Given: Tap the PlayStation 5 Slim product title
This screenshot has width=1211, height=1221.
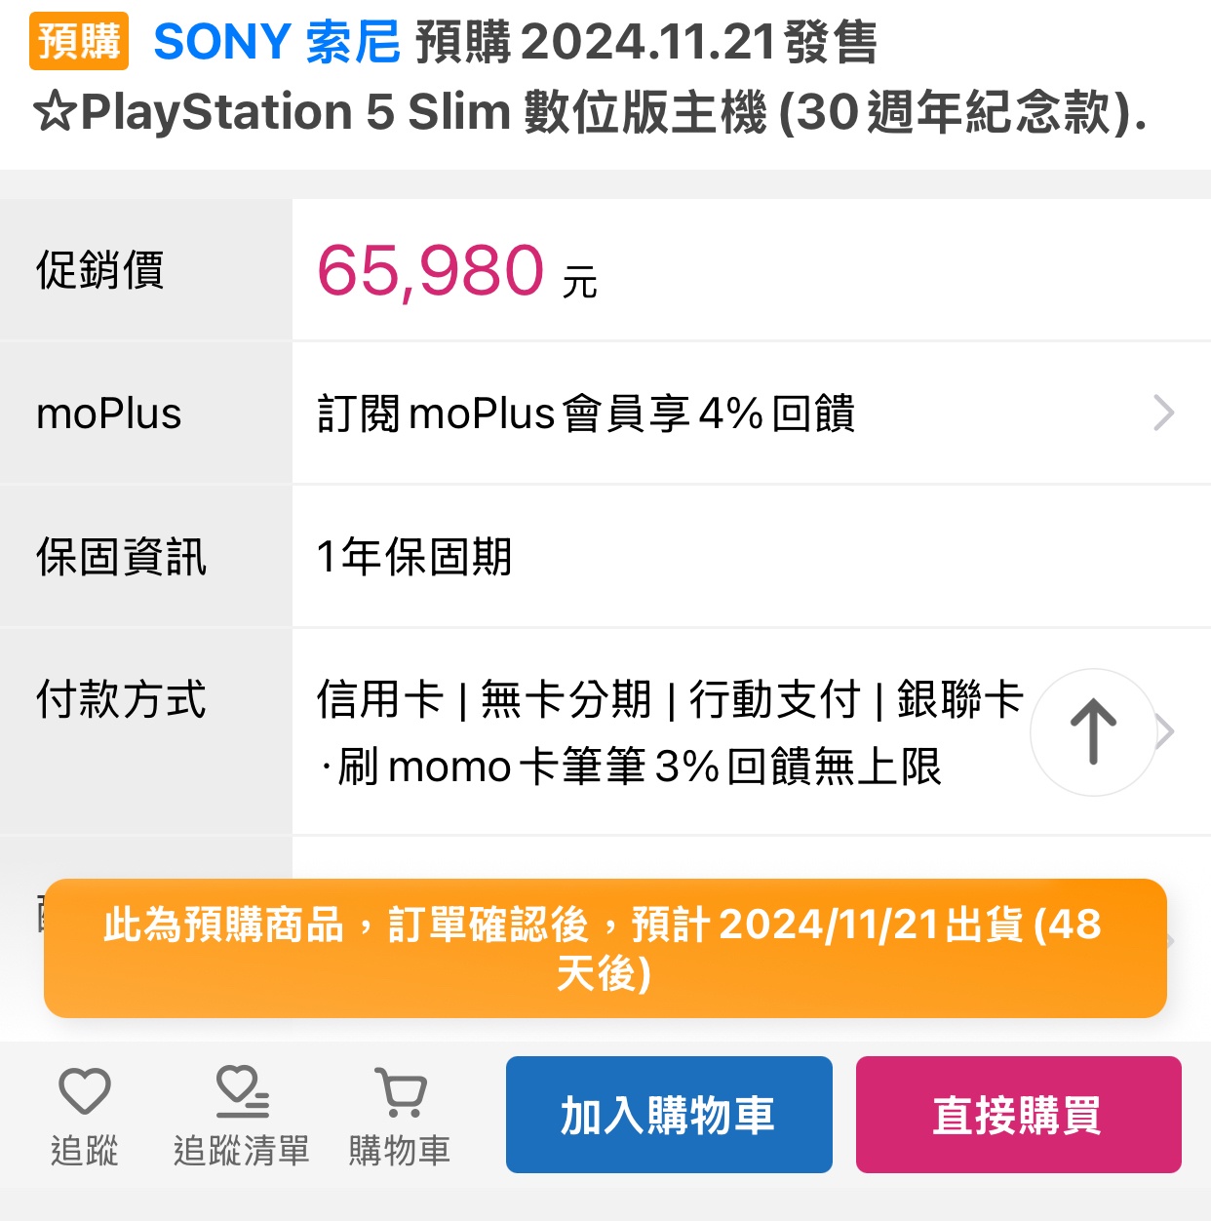Looking at the screenshot, I should pos(591,112).
